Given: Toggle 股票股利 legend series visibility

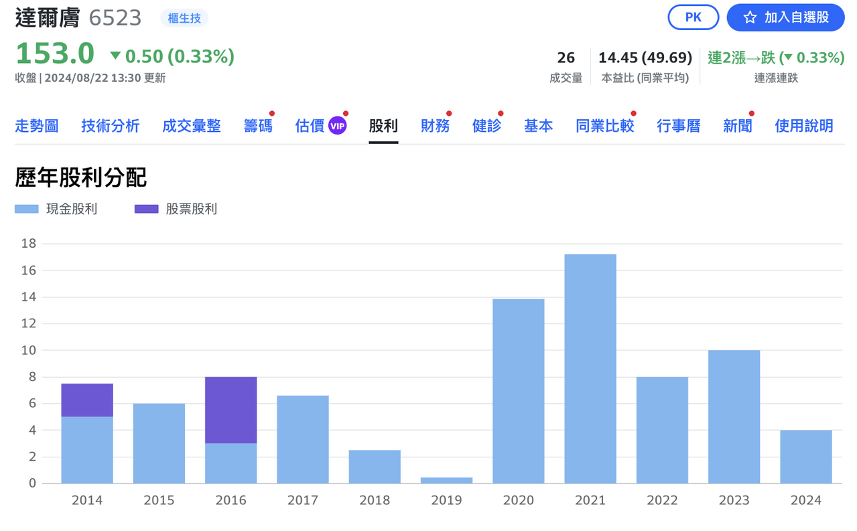Looking at the screenshot, I should pos(176,209).
